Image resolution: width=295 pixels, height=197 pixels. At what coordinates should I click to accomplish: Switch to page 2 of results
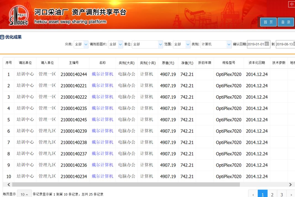272,195
